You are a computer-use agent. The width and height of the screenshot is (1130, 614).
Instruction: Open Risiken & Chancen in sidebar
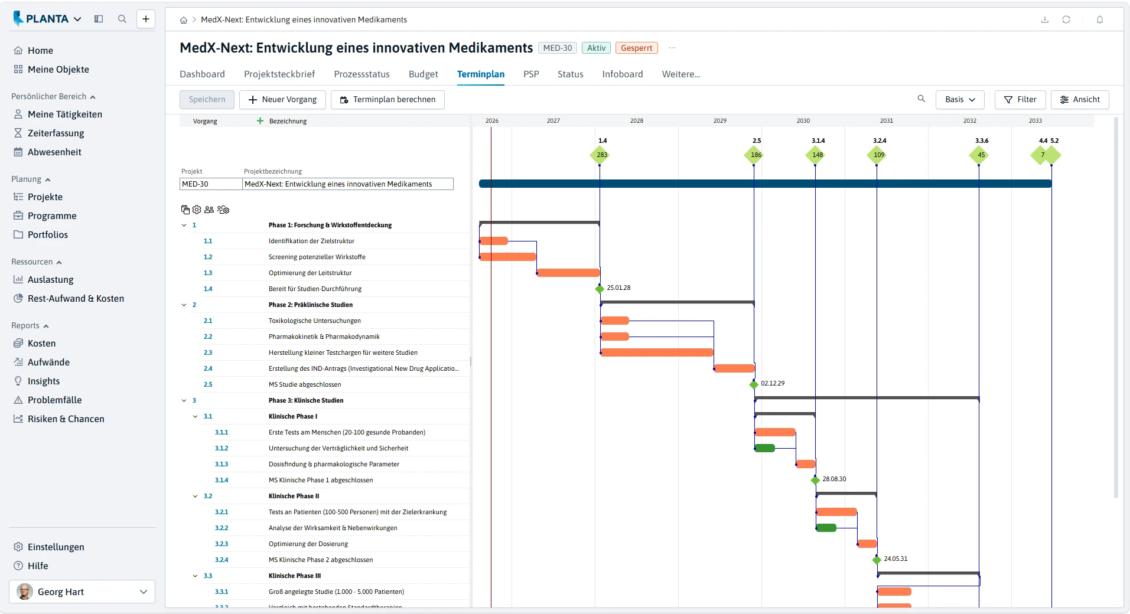66,419
